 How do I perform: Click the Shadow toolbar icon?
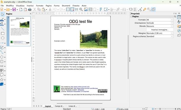pos(131,9)
